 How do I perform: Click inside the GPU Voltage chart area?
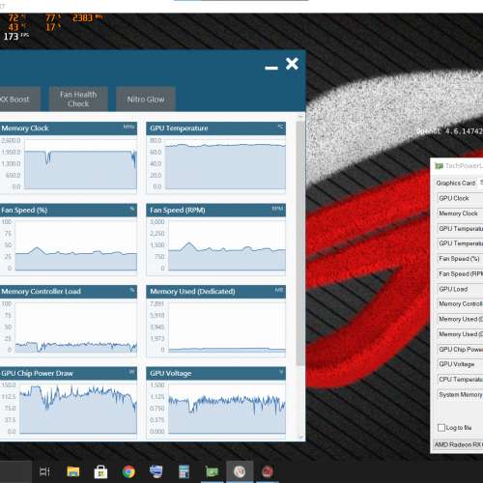227,409
